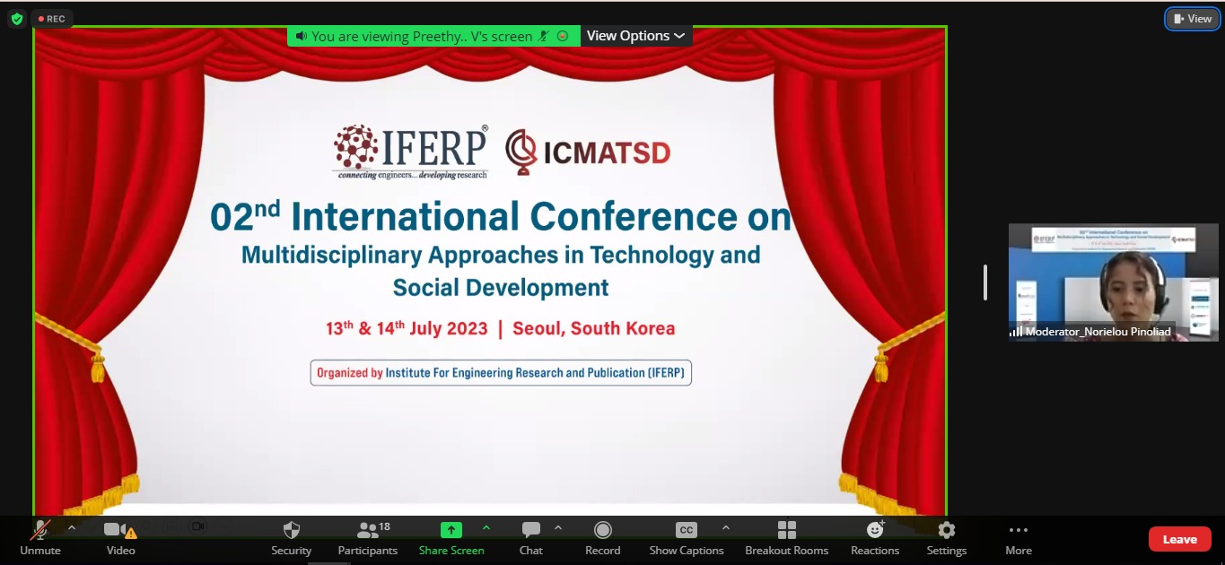Click the IFERP logo on slide

pyautogui.click(x=411, y=152)
